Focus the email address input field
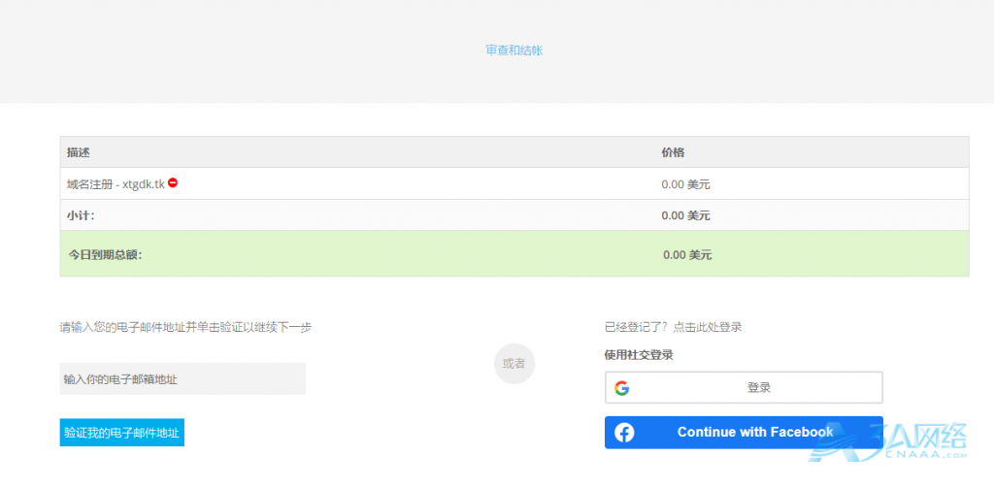The height and width of the screenshot is (489, 994). (182, 378)
